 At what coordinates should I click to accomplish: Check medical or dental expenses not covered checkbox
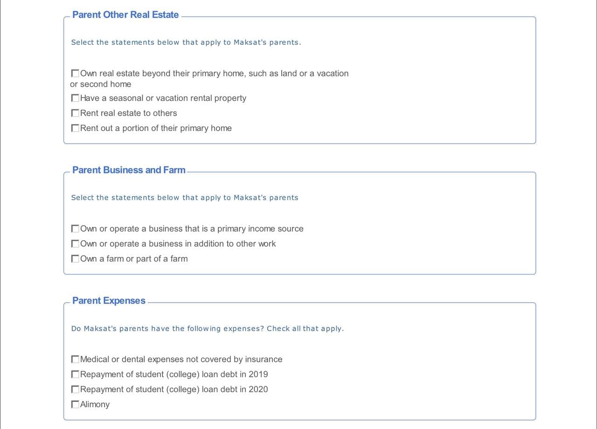(x=75, y=360)
